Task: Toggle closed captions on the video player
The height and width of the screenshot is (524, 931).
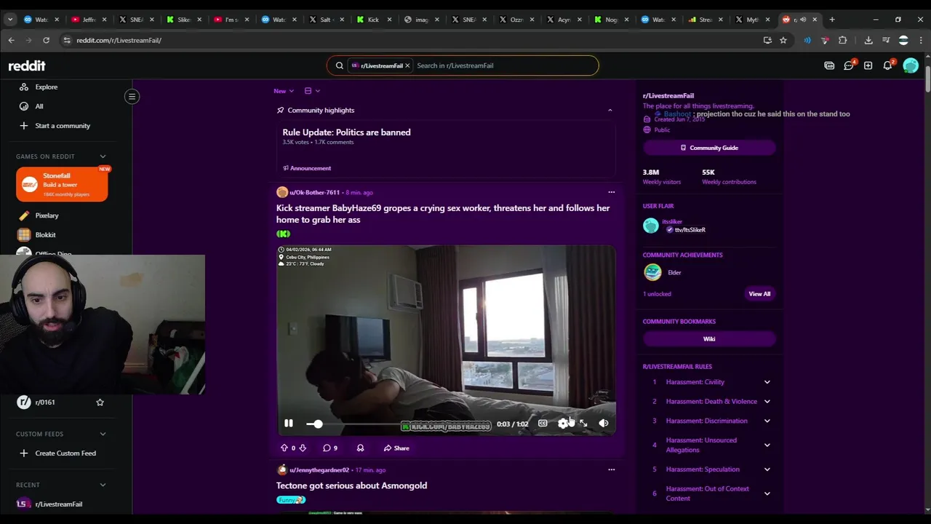Action: pos(543,424)
